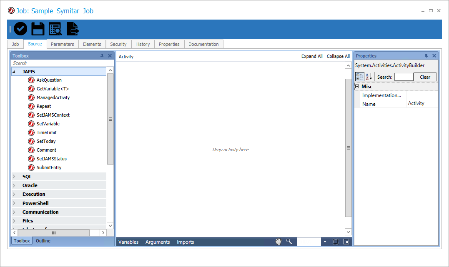Switch to the Parameters tab

click(x=62, y=44)
